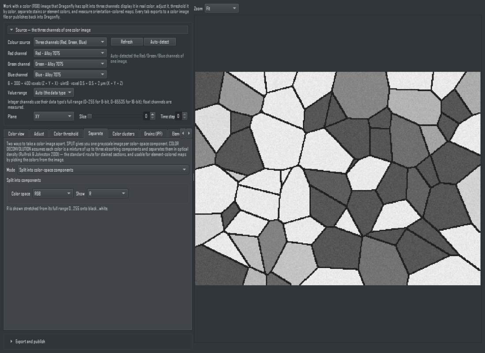Screen dimensions: 485x353
Task: Select the Separate tab
Action: (x=96, y=133)
